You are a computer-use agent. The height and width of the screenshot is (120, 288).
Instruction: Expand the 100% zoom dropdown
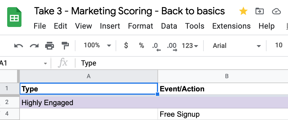pos(97,45)
